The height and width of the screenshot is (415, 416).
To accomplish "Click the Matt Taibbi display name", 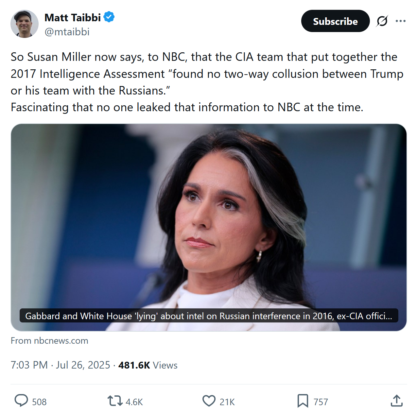I will coord(73,17).
